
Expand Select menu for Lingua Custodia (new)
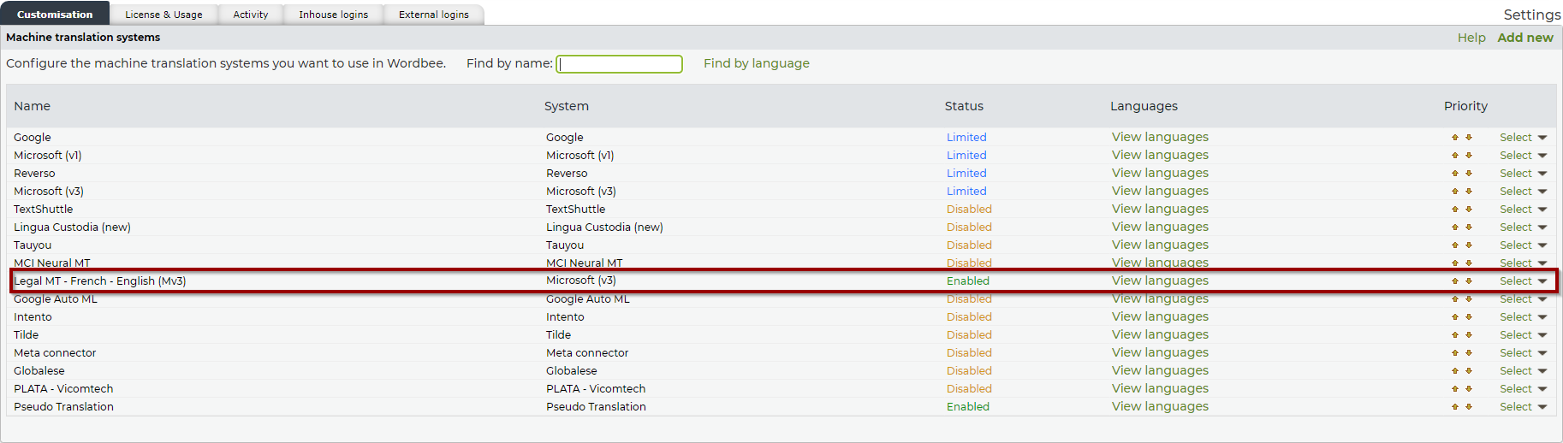pos(1522,227)
